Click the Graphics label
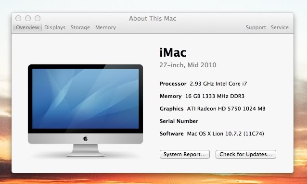This screenshot has width=307, height=184. point(171,109)
